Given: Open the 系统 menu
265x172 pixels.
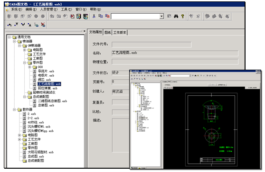Looking at the screenshot, I should pyautogui.click(x=16, y=9).
